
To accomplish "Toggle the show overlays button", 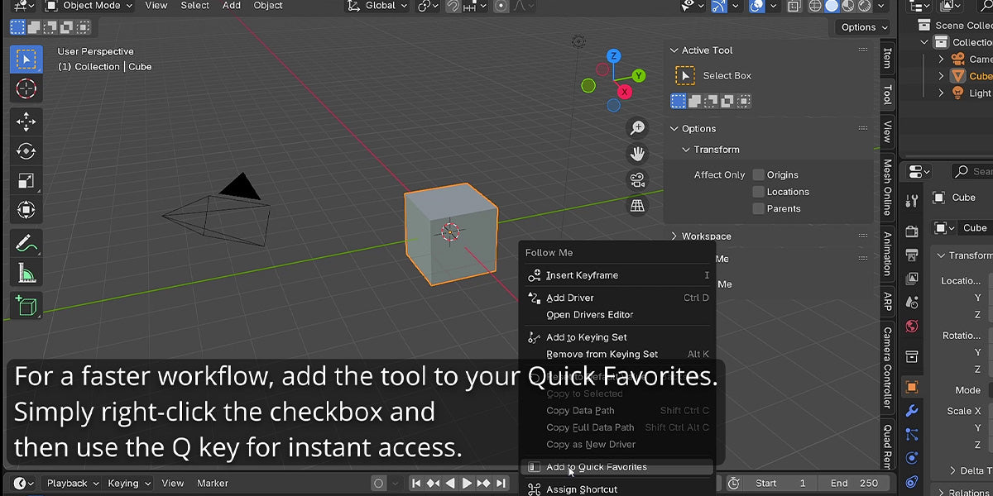I will (x=756, y=6).
